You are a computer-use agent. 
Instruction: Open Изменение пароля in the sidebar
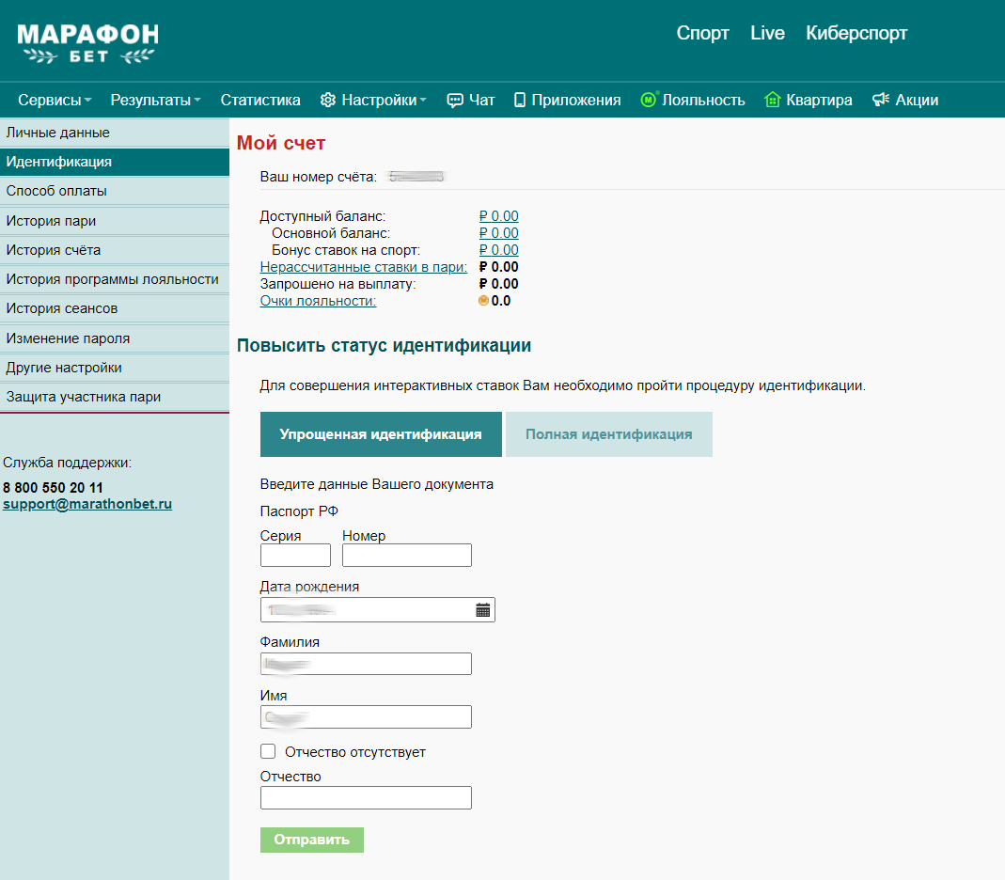point(115,338)
